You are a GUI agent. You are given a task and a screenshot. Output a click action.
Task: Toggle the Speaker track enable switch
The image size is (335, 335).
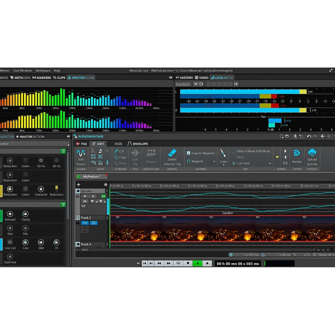(77, 191)
